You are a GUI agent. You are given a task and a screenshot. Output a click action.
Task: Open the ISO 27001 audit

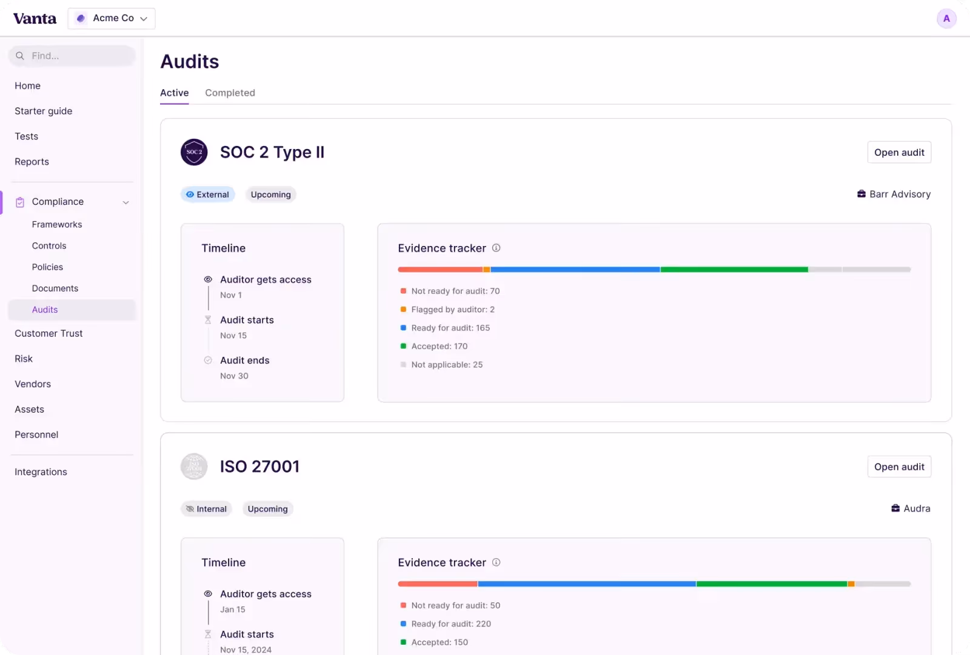[x=899, y=467]
